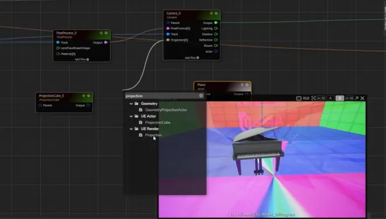Clear the projection search field

[201, 96]
